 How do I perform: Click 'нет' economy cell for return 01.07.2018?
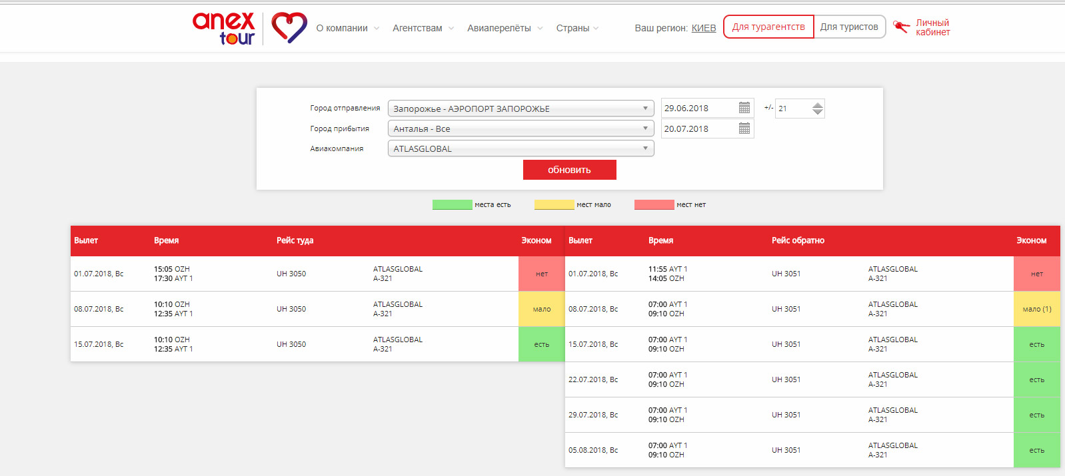pyautogui.click(x=1037, y=274)
